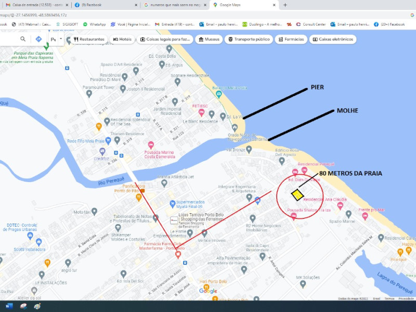Open the Entrada (419) Gmail bookmark

[x=175, y=24]
